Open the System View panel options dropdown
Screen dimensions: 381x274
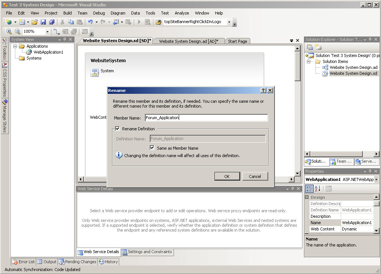coord(60,39)
